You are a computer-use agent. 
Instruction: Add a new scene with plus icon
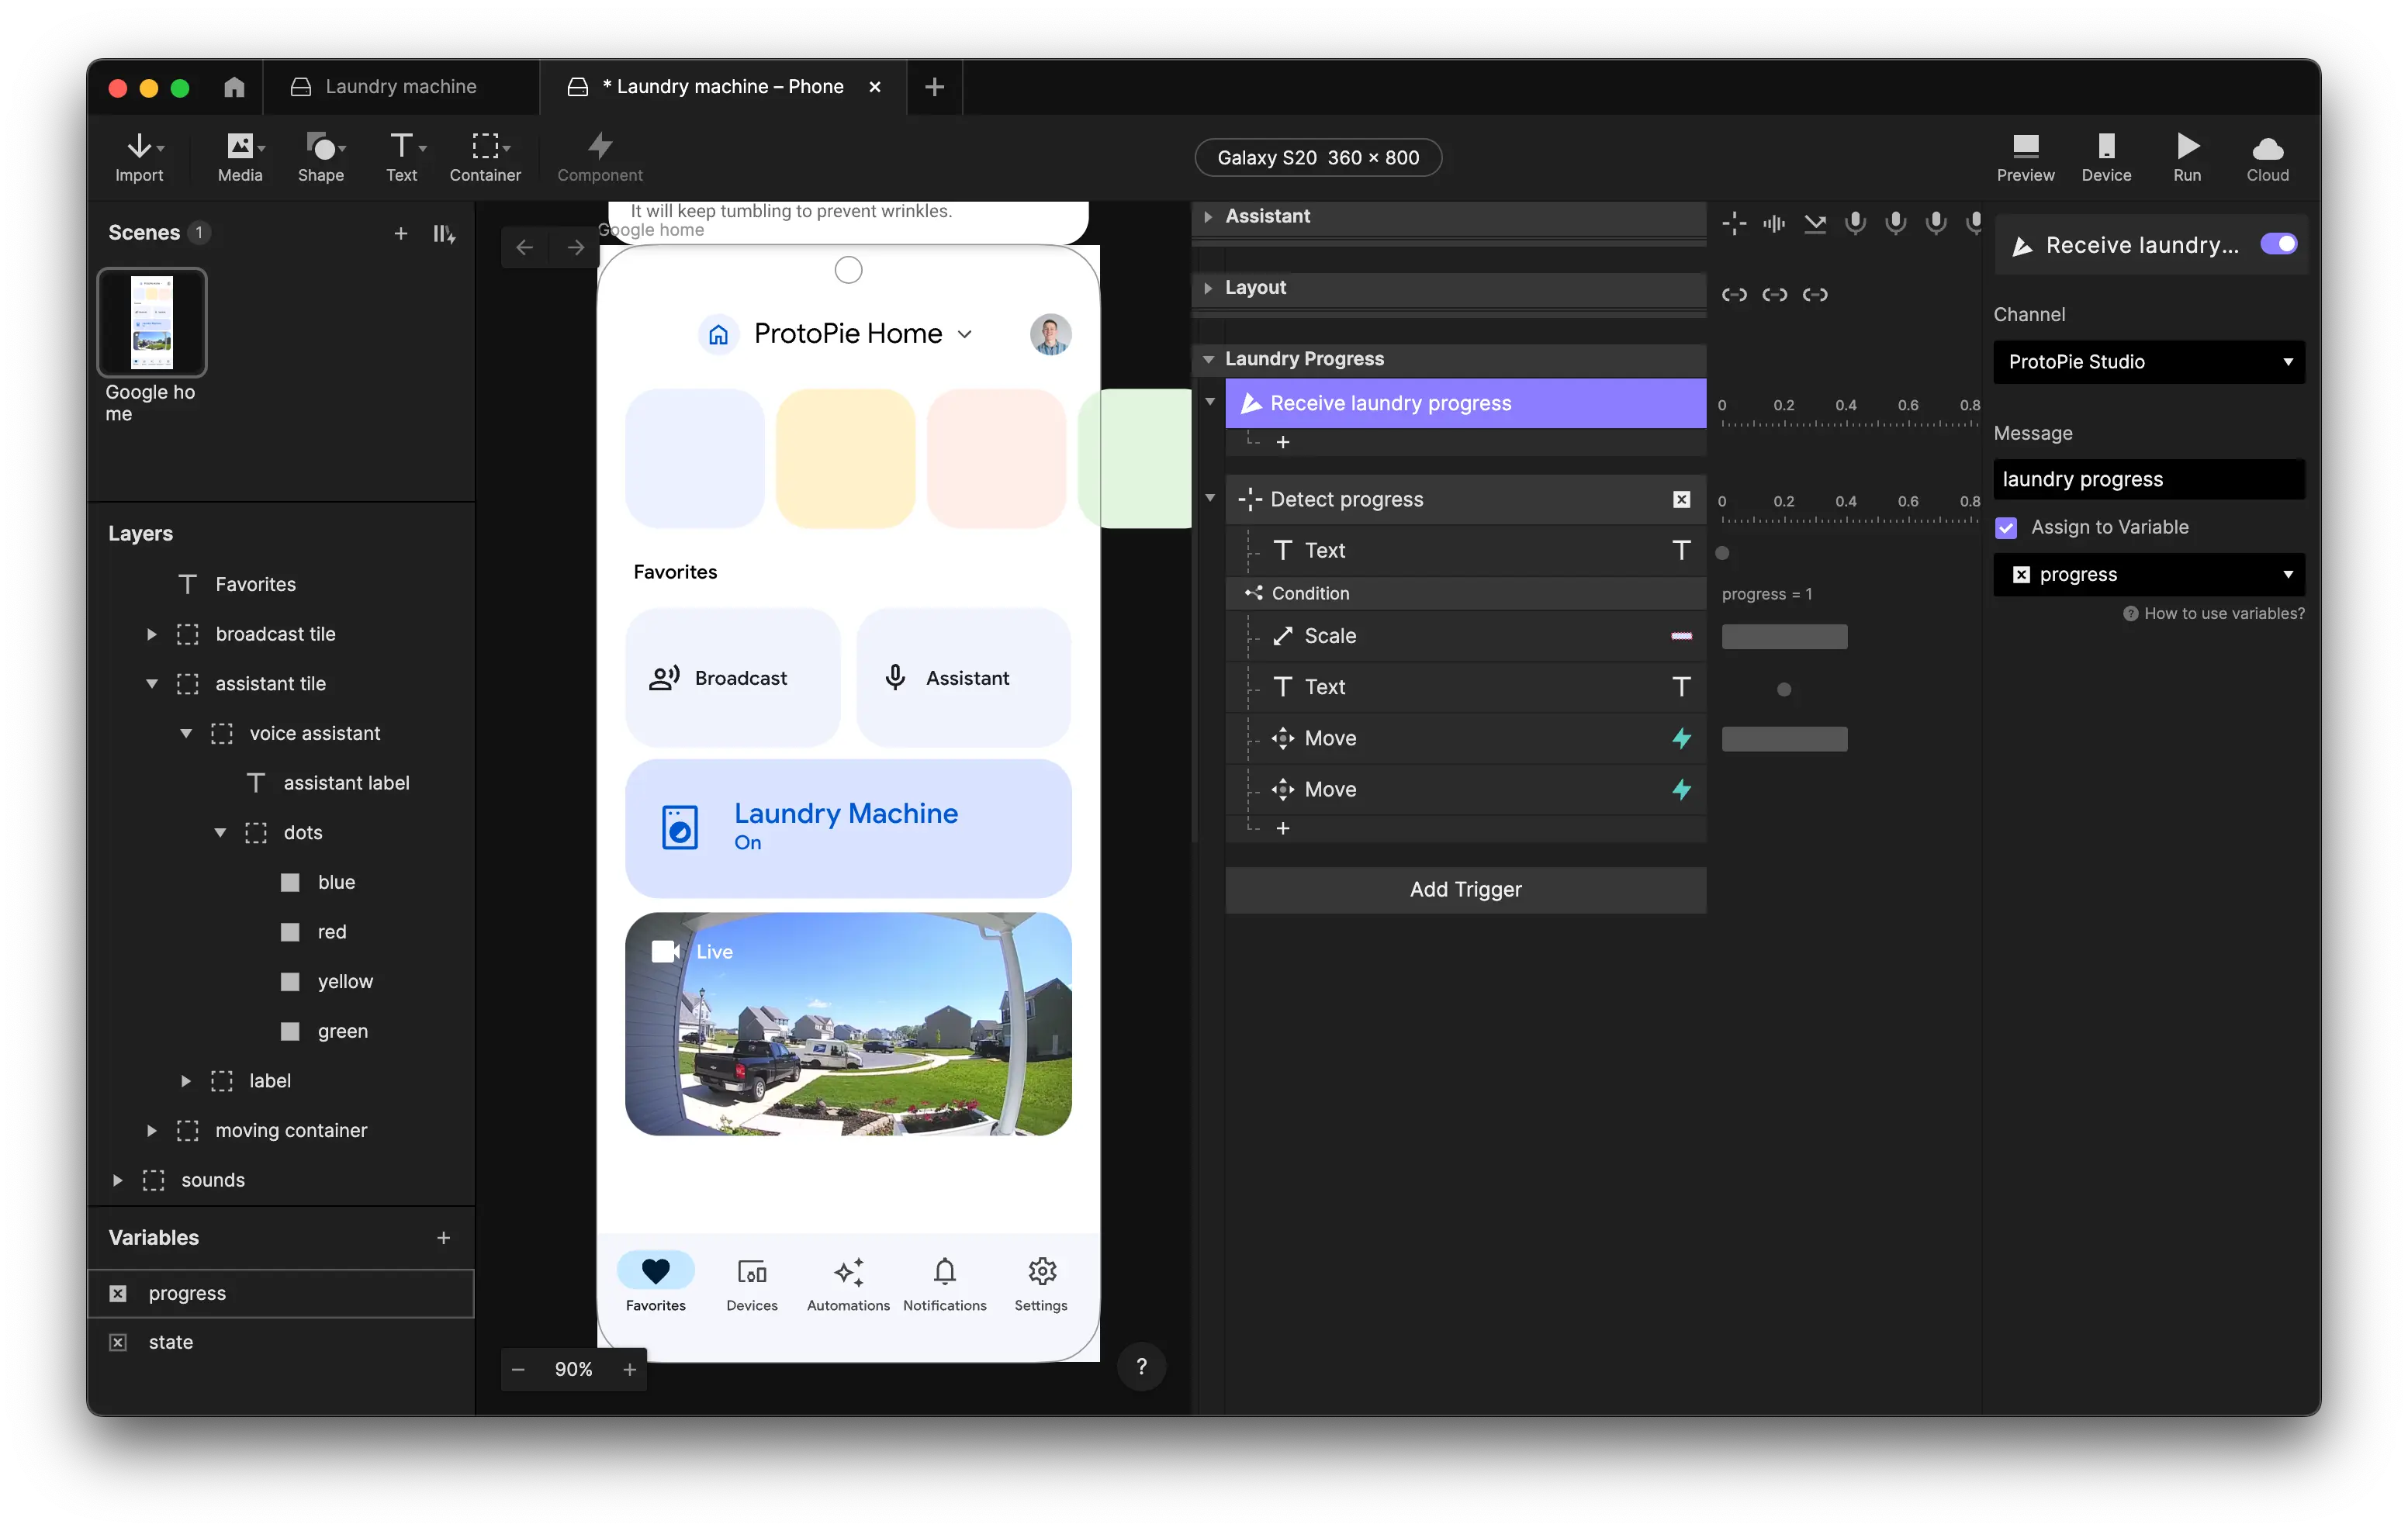tap(401, 233)
